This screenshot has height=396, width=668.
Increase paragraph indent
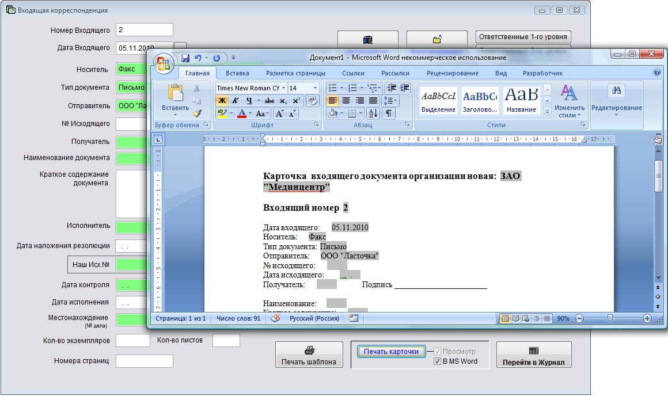click(x=404, y=88)
